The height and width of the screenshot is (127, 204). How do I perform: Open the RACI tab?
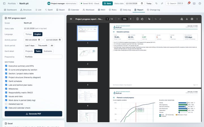(101, 10)
